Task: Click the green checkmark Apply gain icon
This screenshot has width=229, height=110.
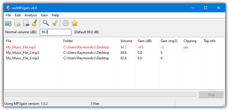Action: pyautogui.click(x=55, y=23)
